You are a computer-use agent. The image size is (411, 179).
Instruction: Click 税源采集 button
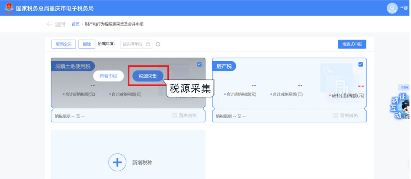click(x=148, y=76)
